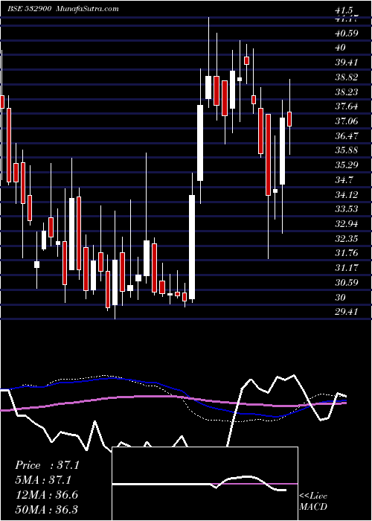Click the 31.76 price axis label

(347, 253)
